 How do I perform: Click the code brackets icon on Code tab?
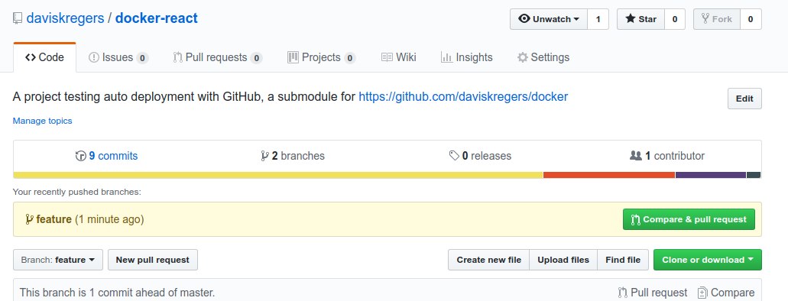click(30, 57)
